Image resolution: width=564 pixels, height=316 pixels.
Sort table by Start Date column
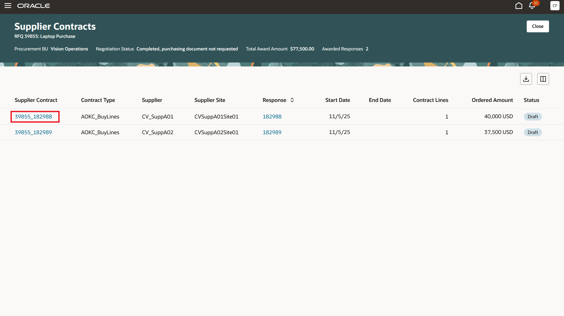pos(338,100)
